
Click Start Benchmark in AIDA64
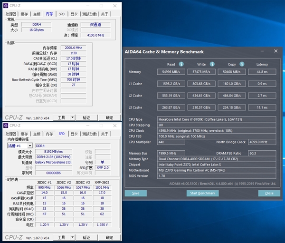pos(202,193)
